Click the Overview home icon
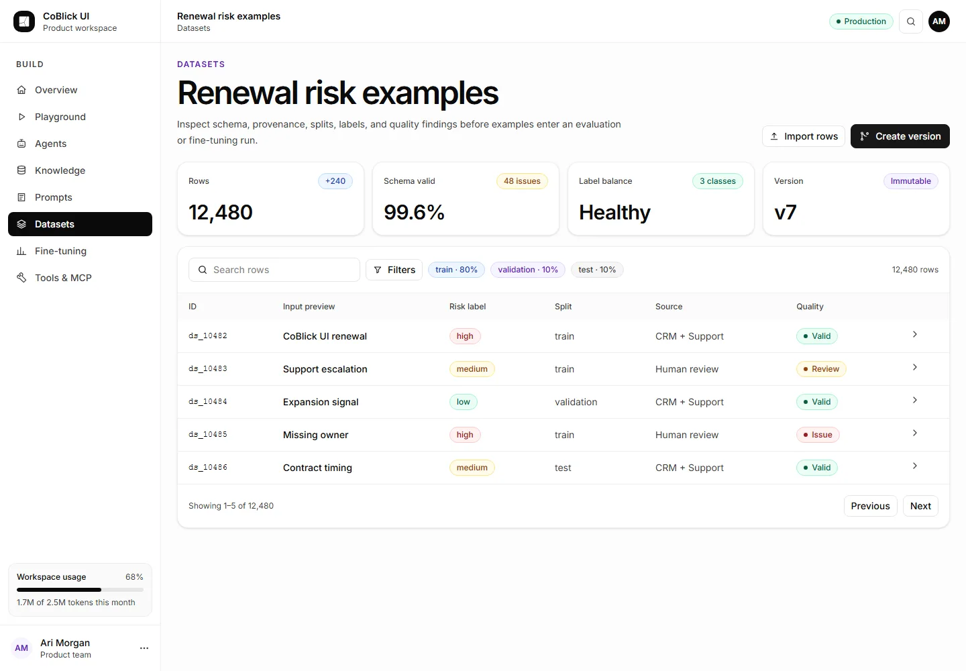 coord(21,90)
